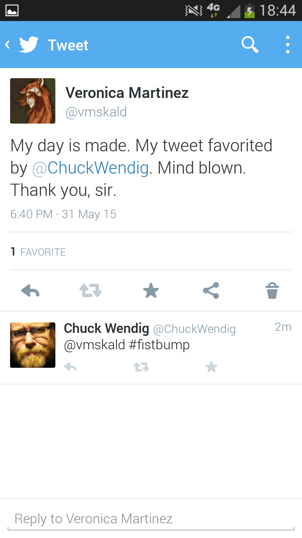Tap the picture notification icon in status bar
The width and height of the screenshot is (302, 538).
click(x=11, y=10)
